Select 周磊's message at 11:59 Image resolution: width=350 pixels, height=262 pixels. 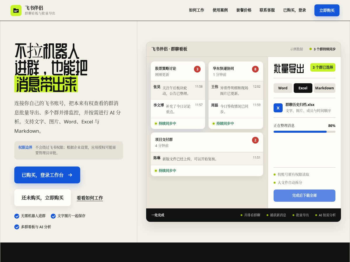pyautogui.click(x=236, y=109)
